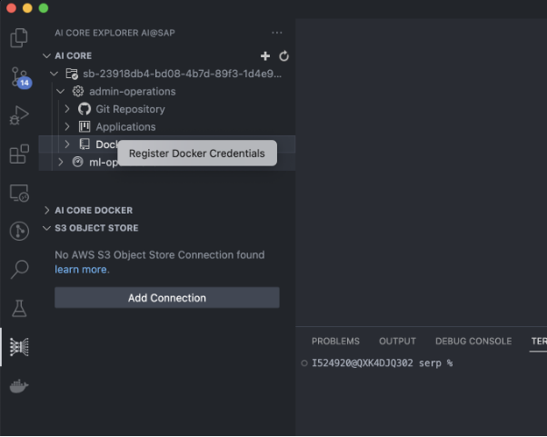547x437 pixels.
Task: Click 'No AWS S3 Object Store Connection found' text
Action: point(160,255)
